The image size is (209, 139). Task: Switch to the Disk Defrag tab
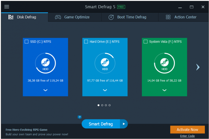click(24, 17)
